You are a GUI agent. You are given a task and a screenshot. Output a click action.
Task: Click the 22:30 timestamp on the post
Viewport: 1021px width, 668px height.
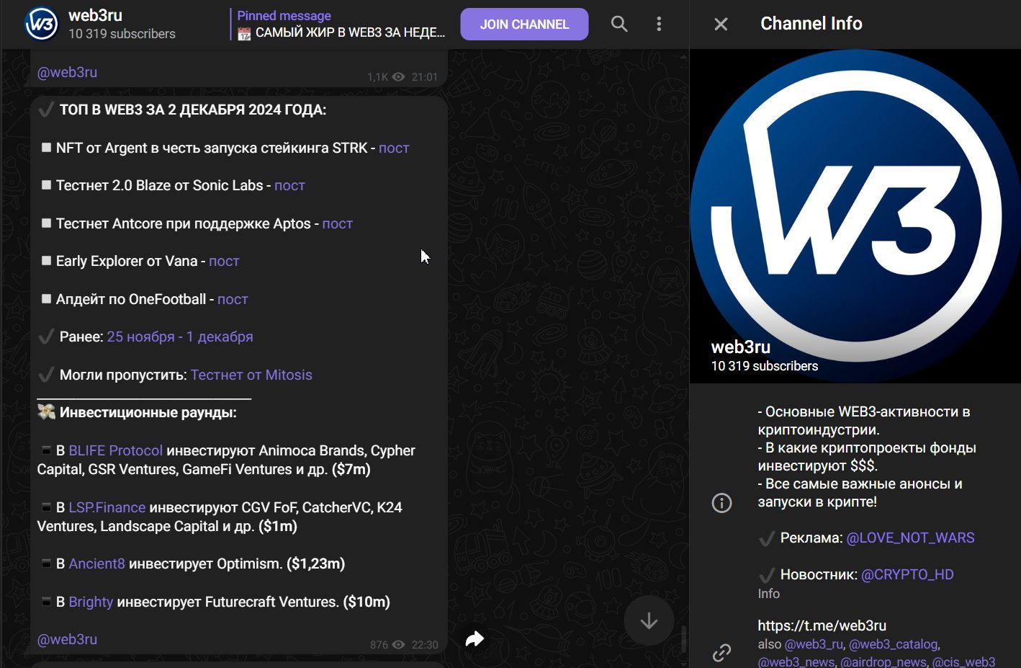425,645
